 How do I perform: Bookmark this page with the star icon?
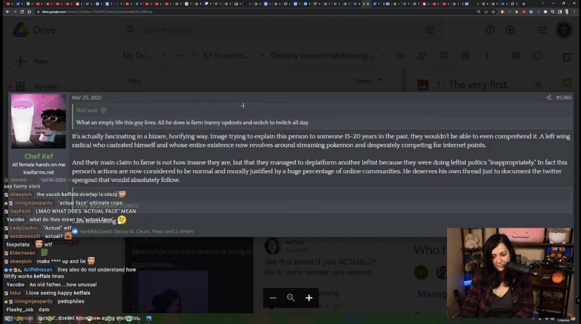click(493, 12)
